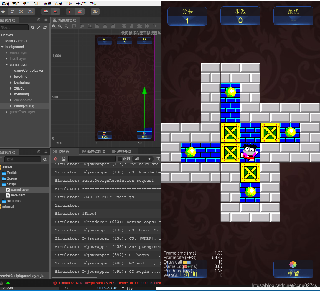Toggle the anchor position handle mode

[55, 12]
